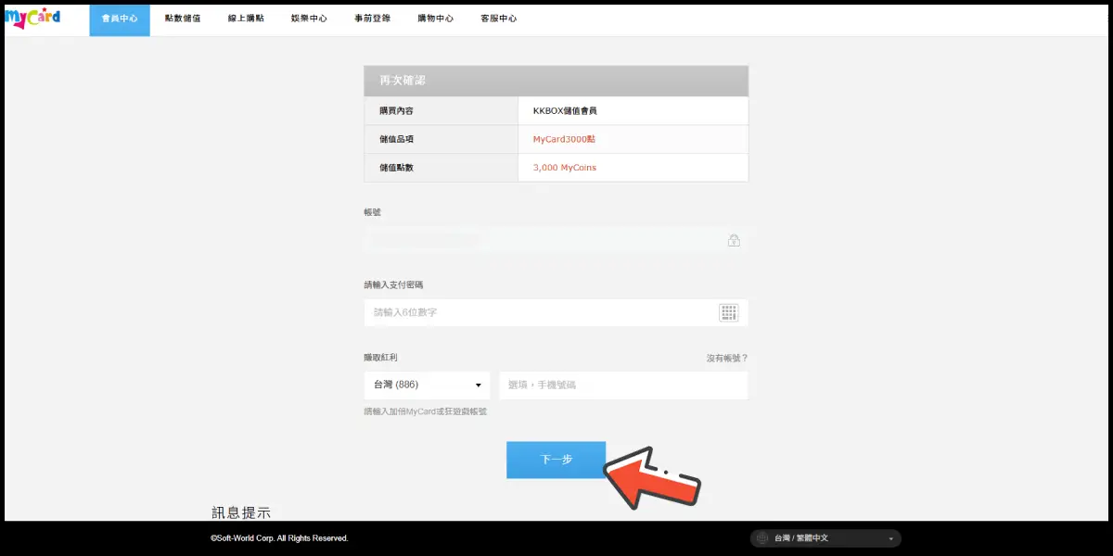The height and width of the screenshot is (556, 1113).
Task: Select the 3,000 MyCoins value
Action: click(564, 168)
